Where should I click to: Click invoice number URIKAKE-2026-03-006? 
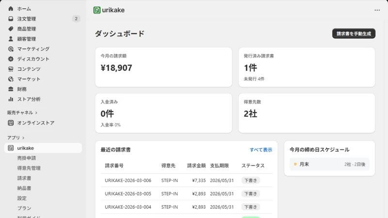coord(128,180)
